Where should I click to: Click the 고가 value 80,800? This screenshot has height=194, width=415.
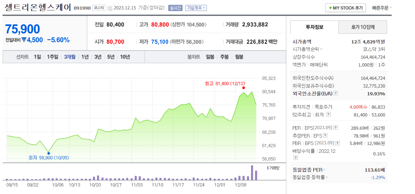(x=160, y=25)
